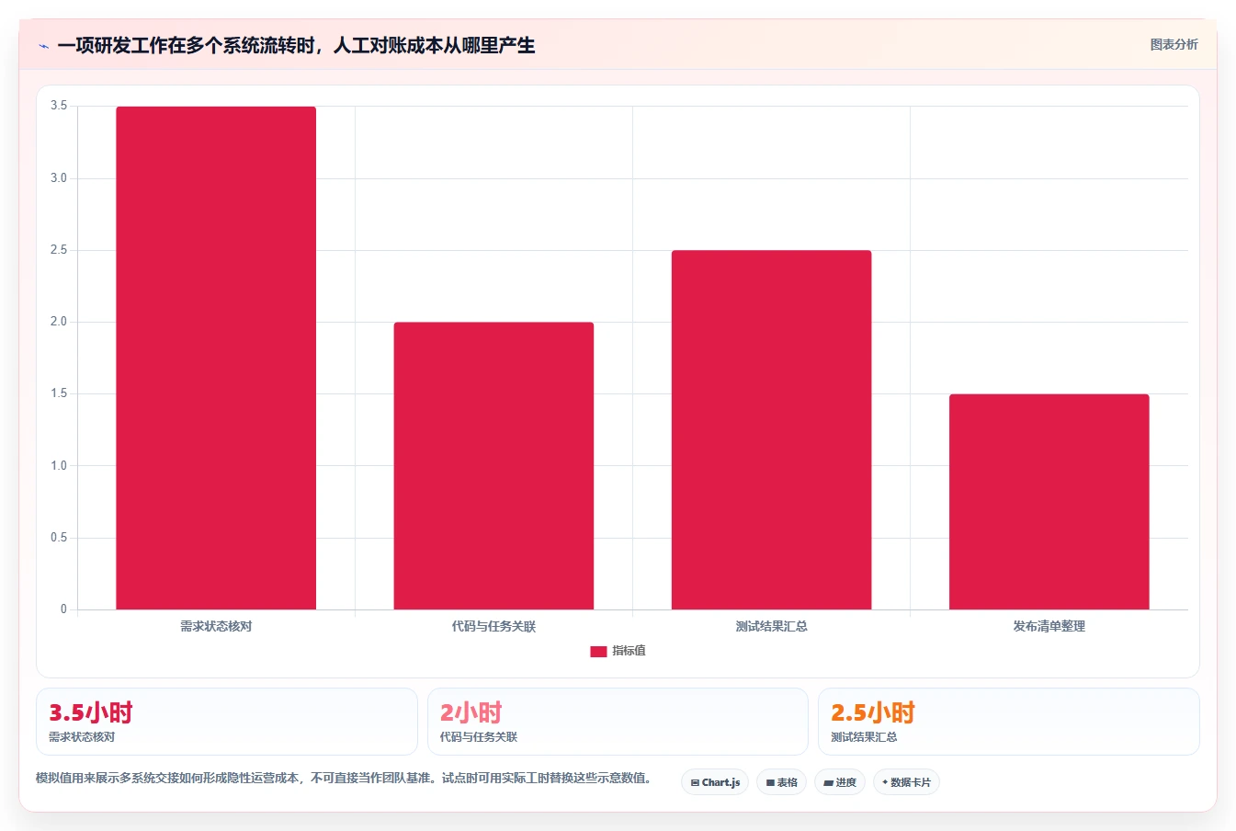
Task: Click the 需求状态核对 caption under 3.5小时
Action: tap(82, 737)
